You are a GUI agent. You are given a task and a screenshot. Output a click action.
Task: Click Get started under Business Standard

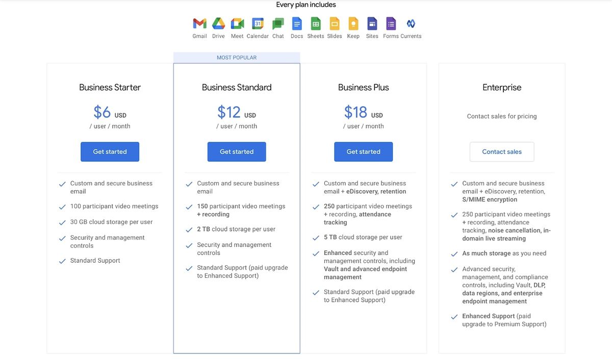tap(237, 151)
